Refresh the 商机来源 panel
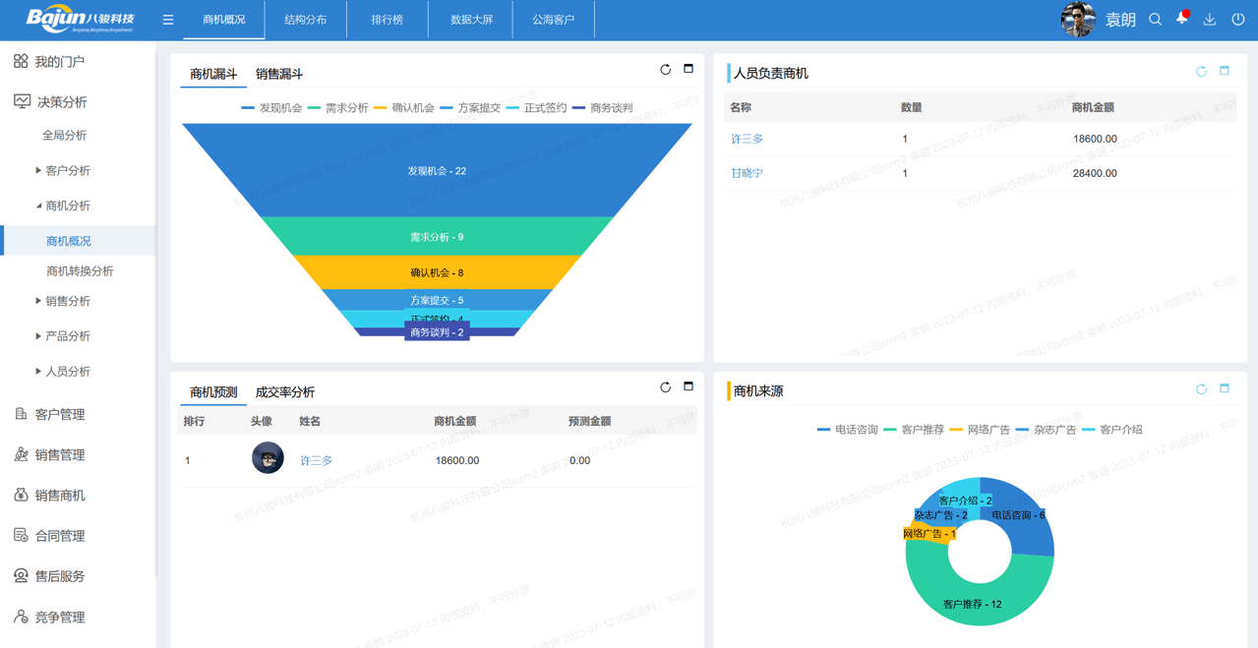Viewport: 1258px width, 648px height. coord(1201,389)
